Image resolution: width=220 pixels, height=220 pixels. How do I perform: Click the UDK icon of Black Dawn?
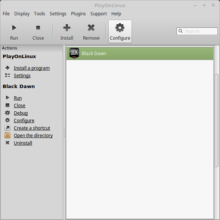point(74,53)
